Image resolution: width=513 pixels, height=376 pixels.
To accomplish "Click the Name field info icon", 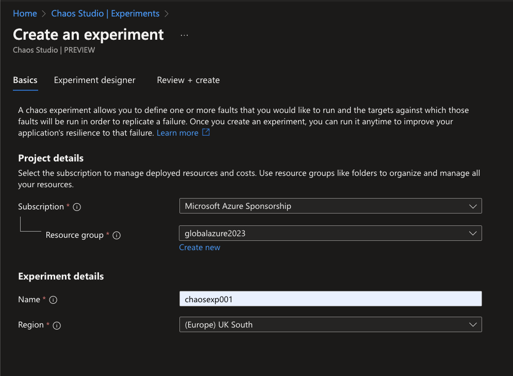I will pyautogui.click(x=53, y=300).
